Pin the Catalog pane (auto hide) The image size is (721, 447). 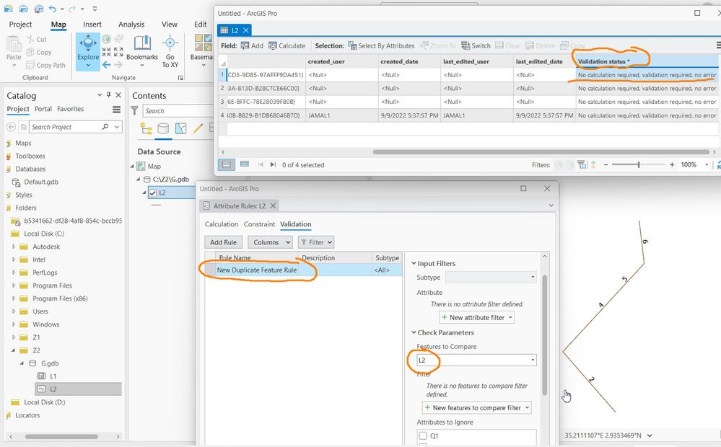click(108, 94)
